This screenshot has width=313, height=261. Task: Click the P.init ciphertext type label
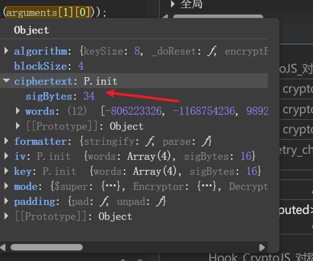[100, 81]
